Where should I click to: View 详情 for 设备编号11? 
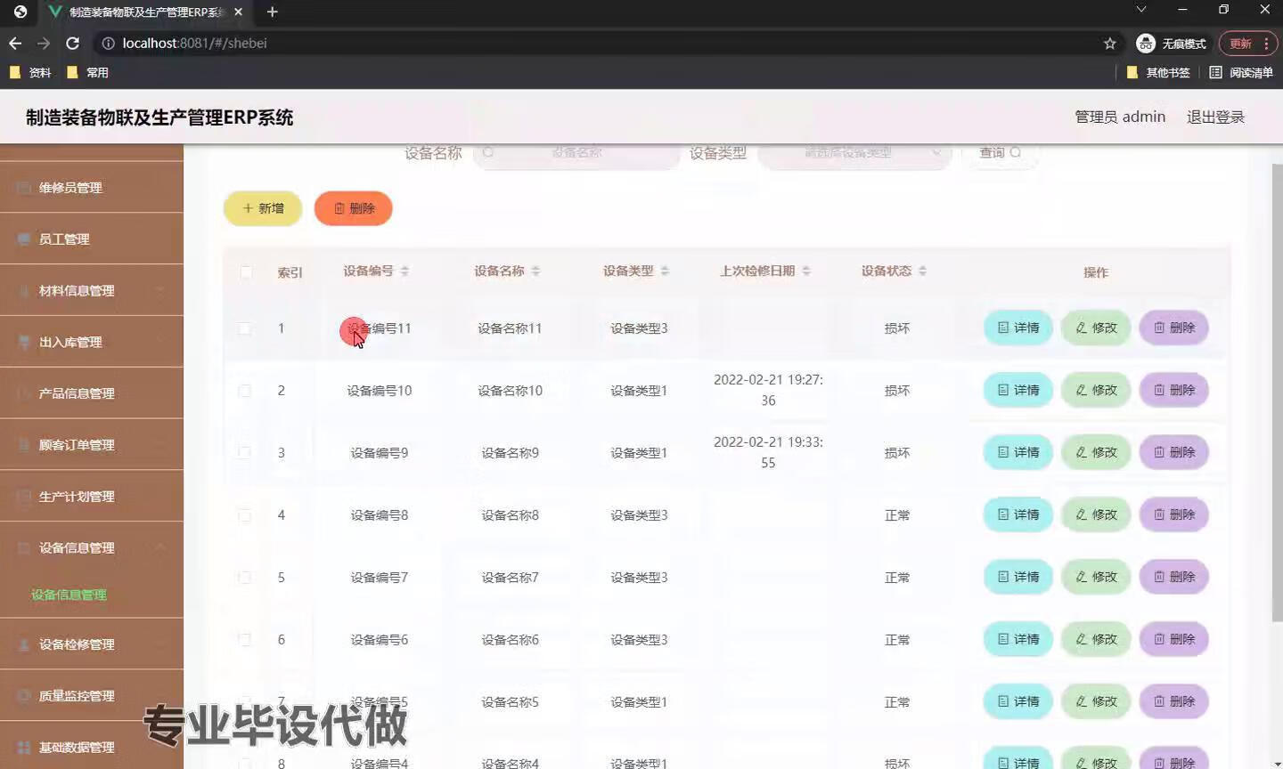point(1018,328)
